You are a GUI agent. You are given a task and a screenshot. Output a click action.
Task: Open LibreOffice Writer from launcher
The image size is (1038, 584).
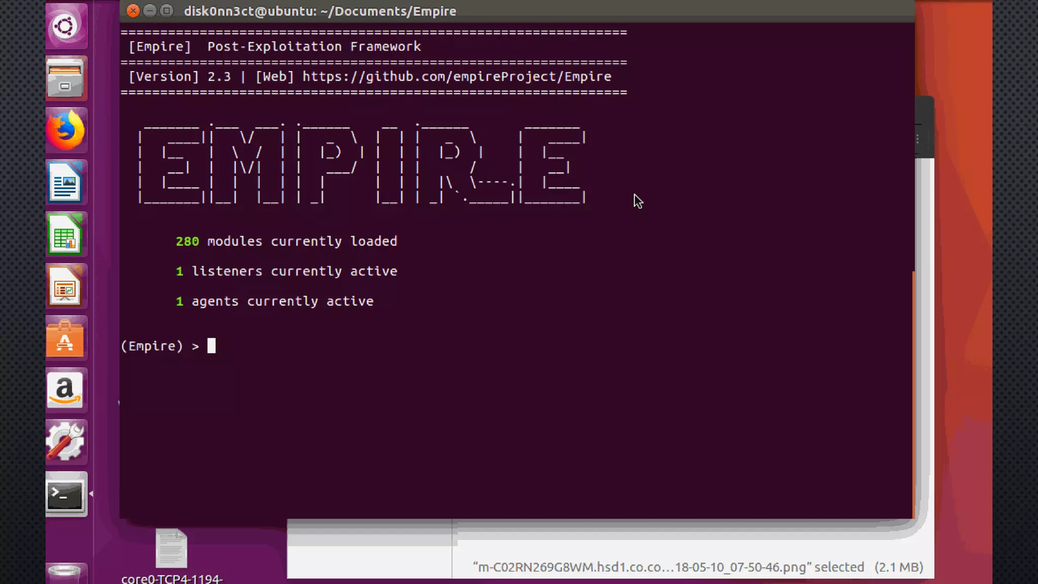coord(66,183)
